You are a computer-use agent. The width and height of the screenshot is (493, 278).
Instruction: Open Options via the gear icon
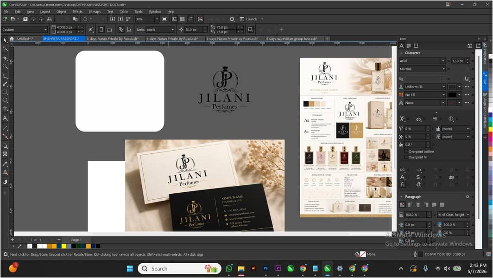tap(232, 19)
